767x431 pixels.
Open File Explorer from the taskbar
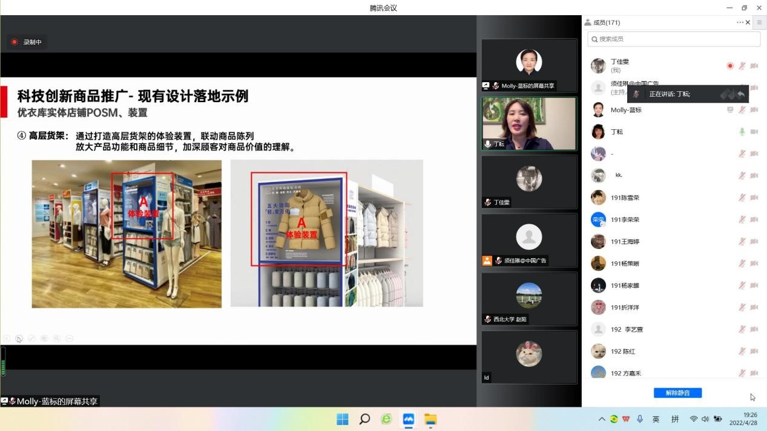pos(430,419)
